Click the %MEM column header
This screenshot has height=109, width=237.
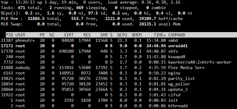[137, 35]
